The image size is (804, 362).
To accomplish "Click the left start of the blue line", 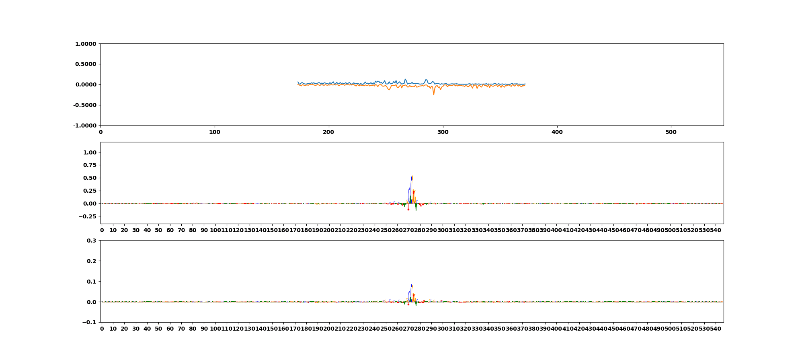I will (x=298, y=82).
